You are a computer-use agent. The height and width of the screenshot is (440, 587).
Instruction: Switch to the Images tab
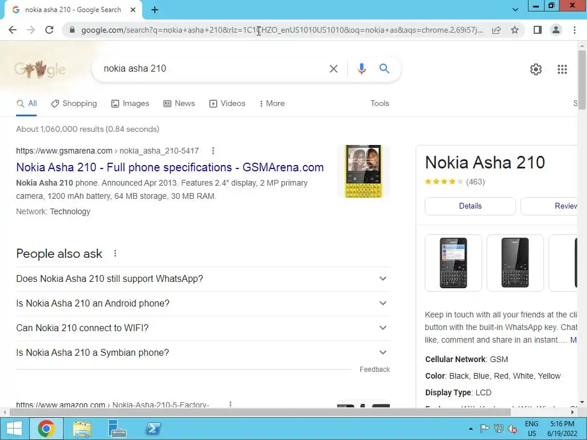[x=130, y=104]
